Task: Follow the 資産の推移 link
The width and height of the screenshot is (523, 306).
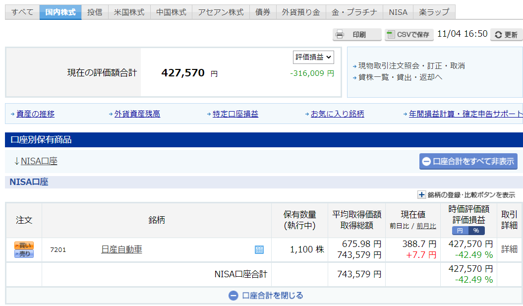Action: [x=35, y=114]
